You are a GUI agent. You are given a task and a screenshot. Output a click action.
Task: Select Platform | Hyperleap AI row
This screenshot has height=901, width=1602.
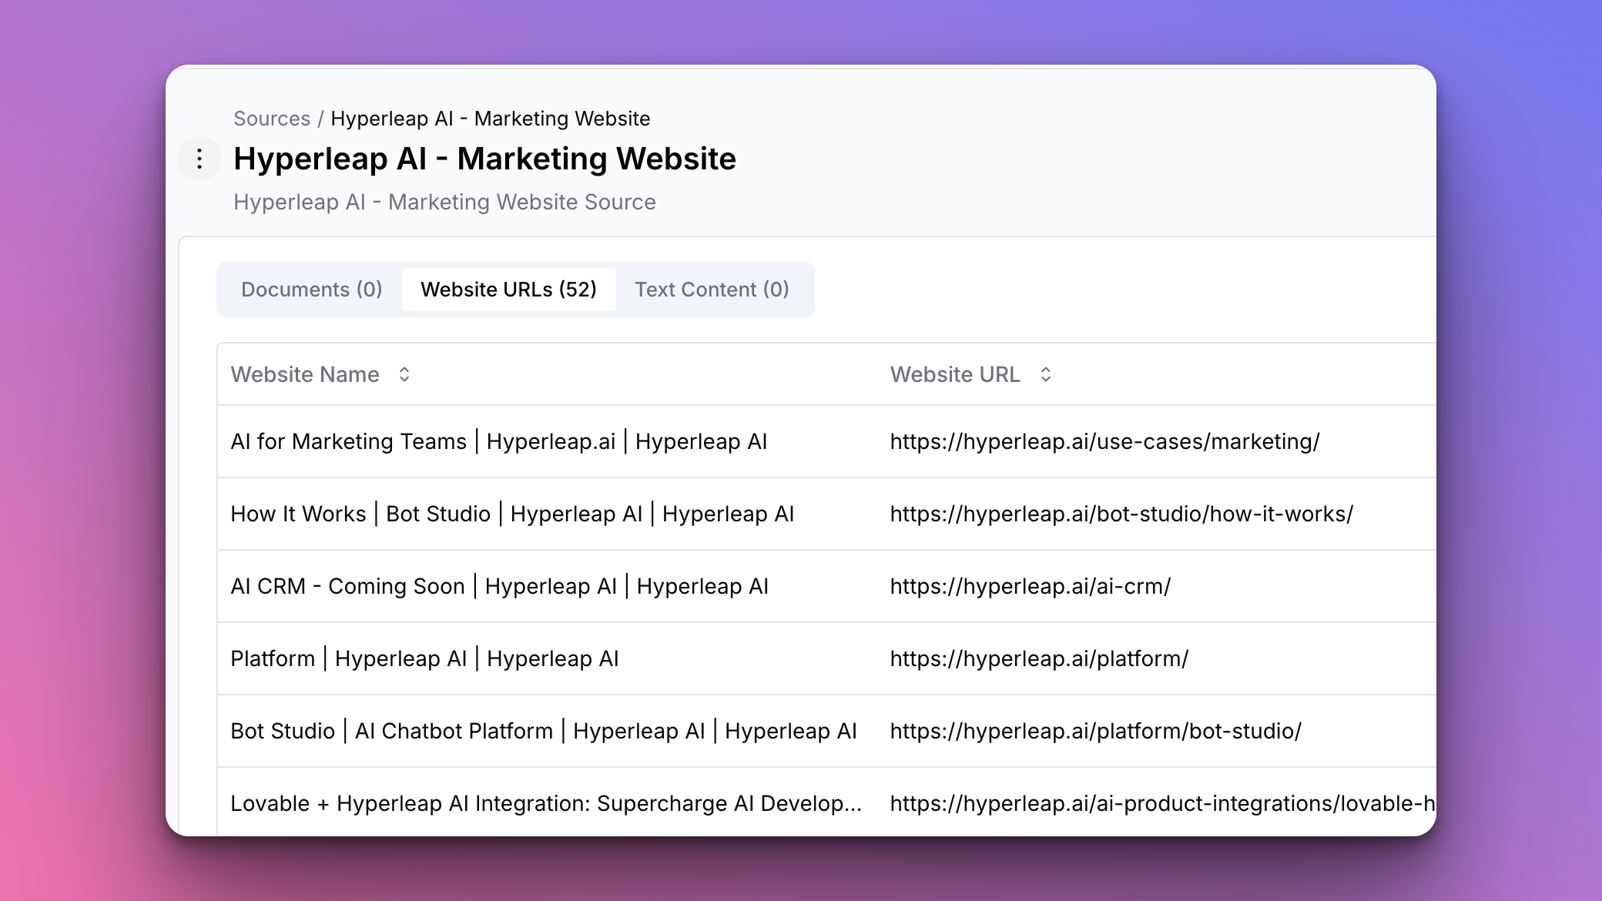pyautogui.click(x=424, y=658)
